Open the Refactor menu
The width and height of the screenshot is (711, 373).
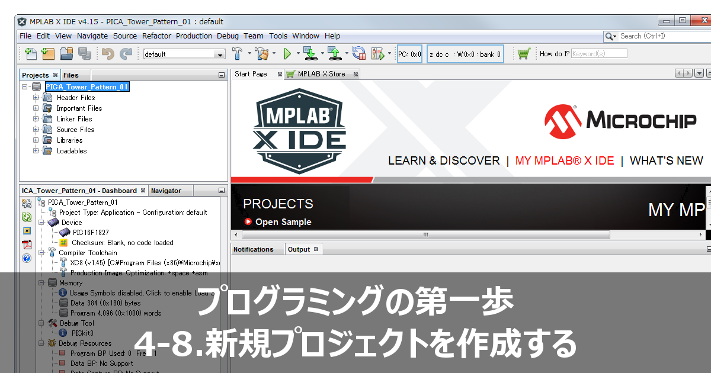click(156, 36)
